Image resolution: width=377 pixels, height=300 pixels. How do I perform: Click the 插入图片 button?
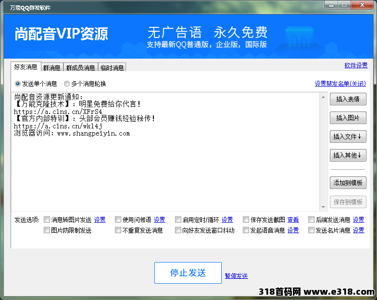pos(348,118)
